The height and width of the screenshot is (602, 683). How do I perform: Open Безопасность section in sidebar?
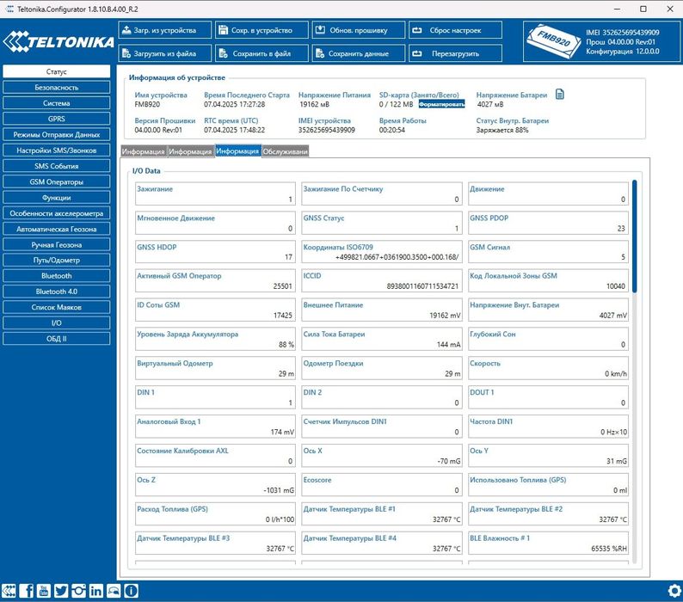(x=56, y=87)
